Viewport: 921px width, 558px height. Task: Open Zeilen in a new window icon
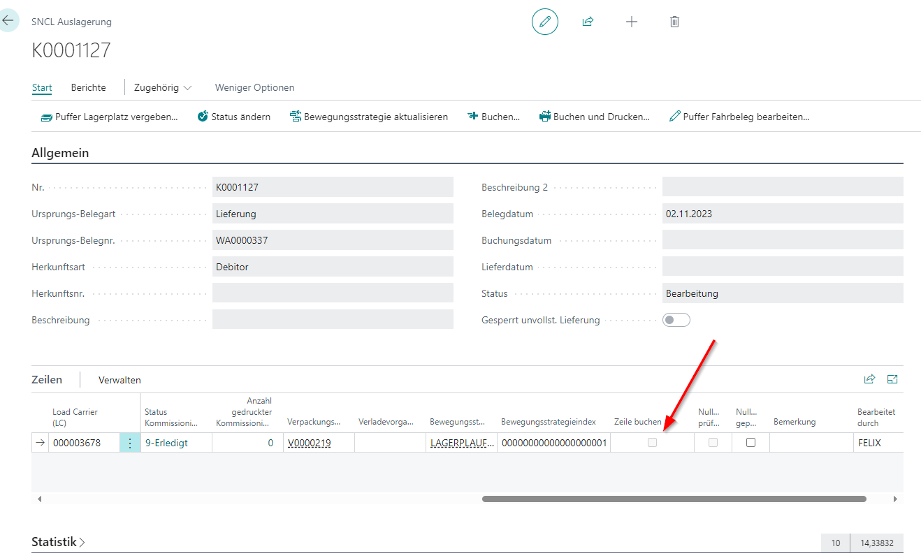click(x=892, y=379)
